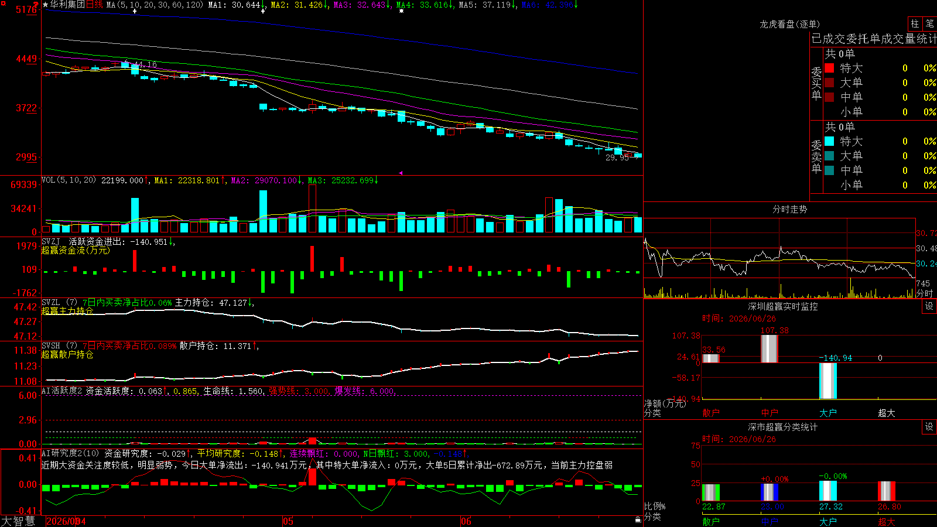Click the green 散户 bar showing 22.87
Screen dimensions: 937x527
pos(711,492)
